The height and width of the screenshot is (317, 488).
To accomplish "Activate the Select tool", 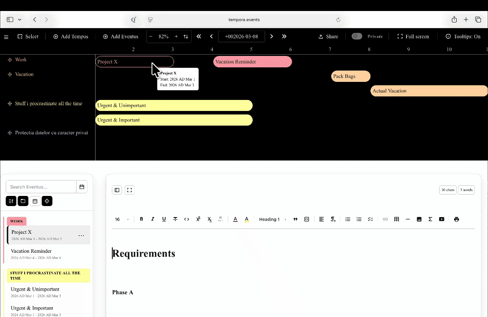I will 28,37.
